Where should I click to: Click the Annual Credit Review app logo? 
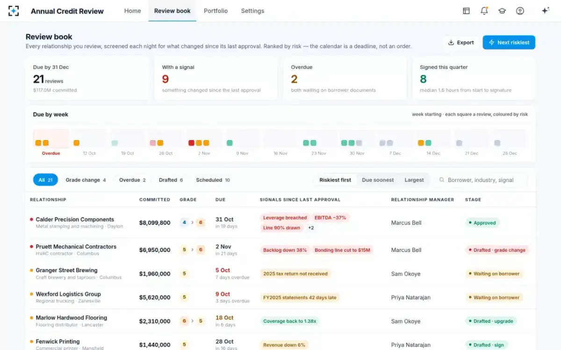pyautogui.click(x=14, y=11)
